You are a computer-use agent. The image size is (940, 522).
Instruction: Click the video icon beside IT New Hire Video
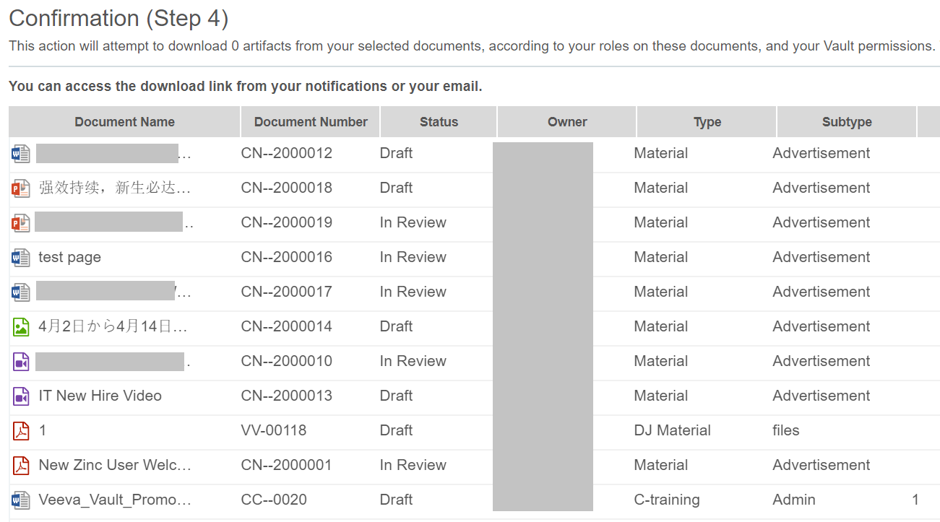[x=21, y=396]
